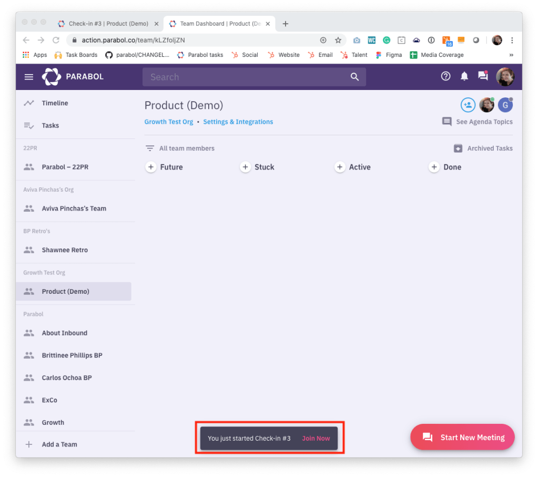The width and height of the screenshot is (538, 477).
Task: Open the Task Boards bookmark
Action: click(76, 55)
